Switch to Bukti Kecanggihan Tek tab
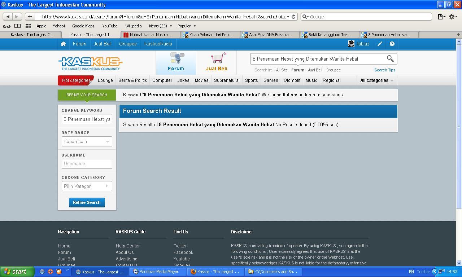Screen dimensions: 462x277 [x=329, y=35]
